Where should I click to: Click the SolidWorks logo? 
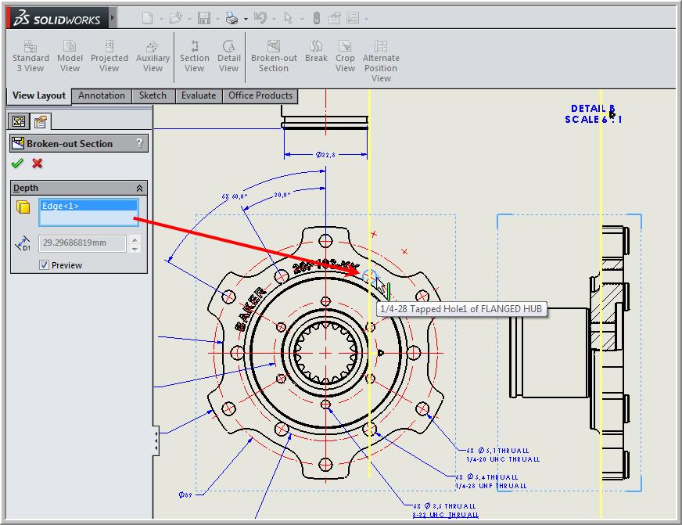coord(57,18)
